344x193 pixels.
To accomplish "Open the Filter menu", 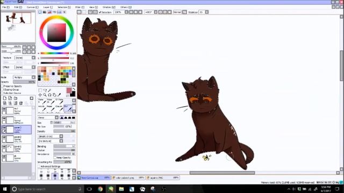I will 80,7.
